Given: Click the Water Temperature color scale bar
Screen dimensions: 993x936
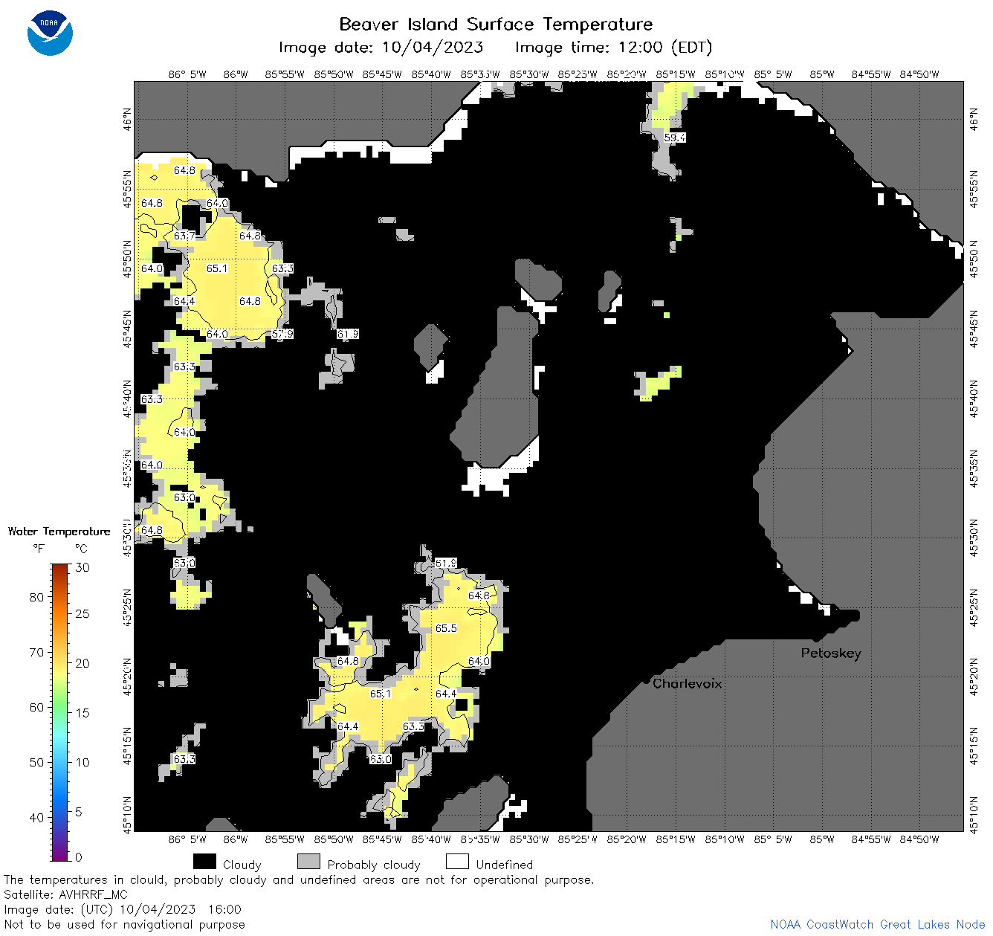Looking at the screenshot, I should coord(60,711).
